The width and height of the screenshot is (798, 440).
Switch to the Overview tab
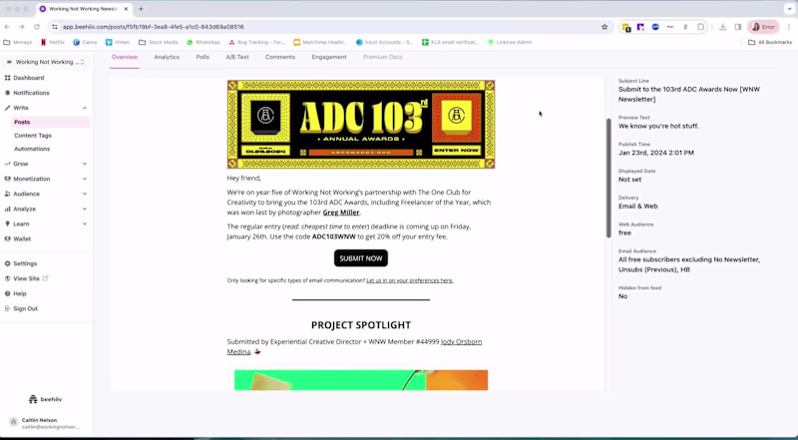pos(125,57)
